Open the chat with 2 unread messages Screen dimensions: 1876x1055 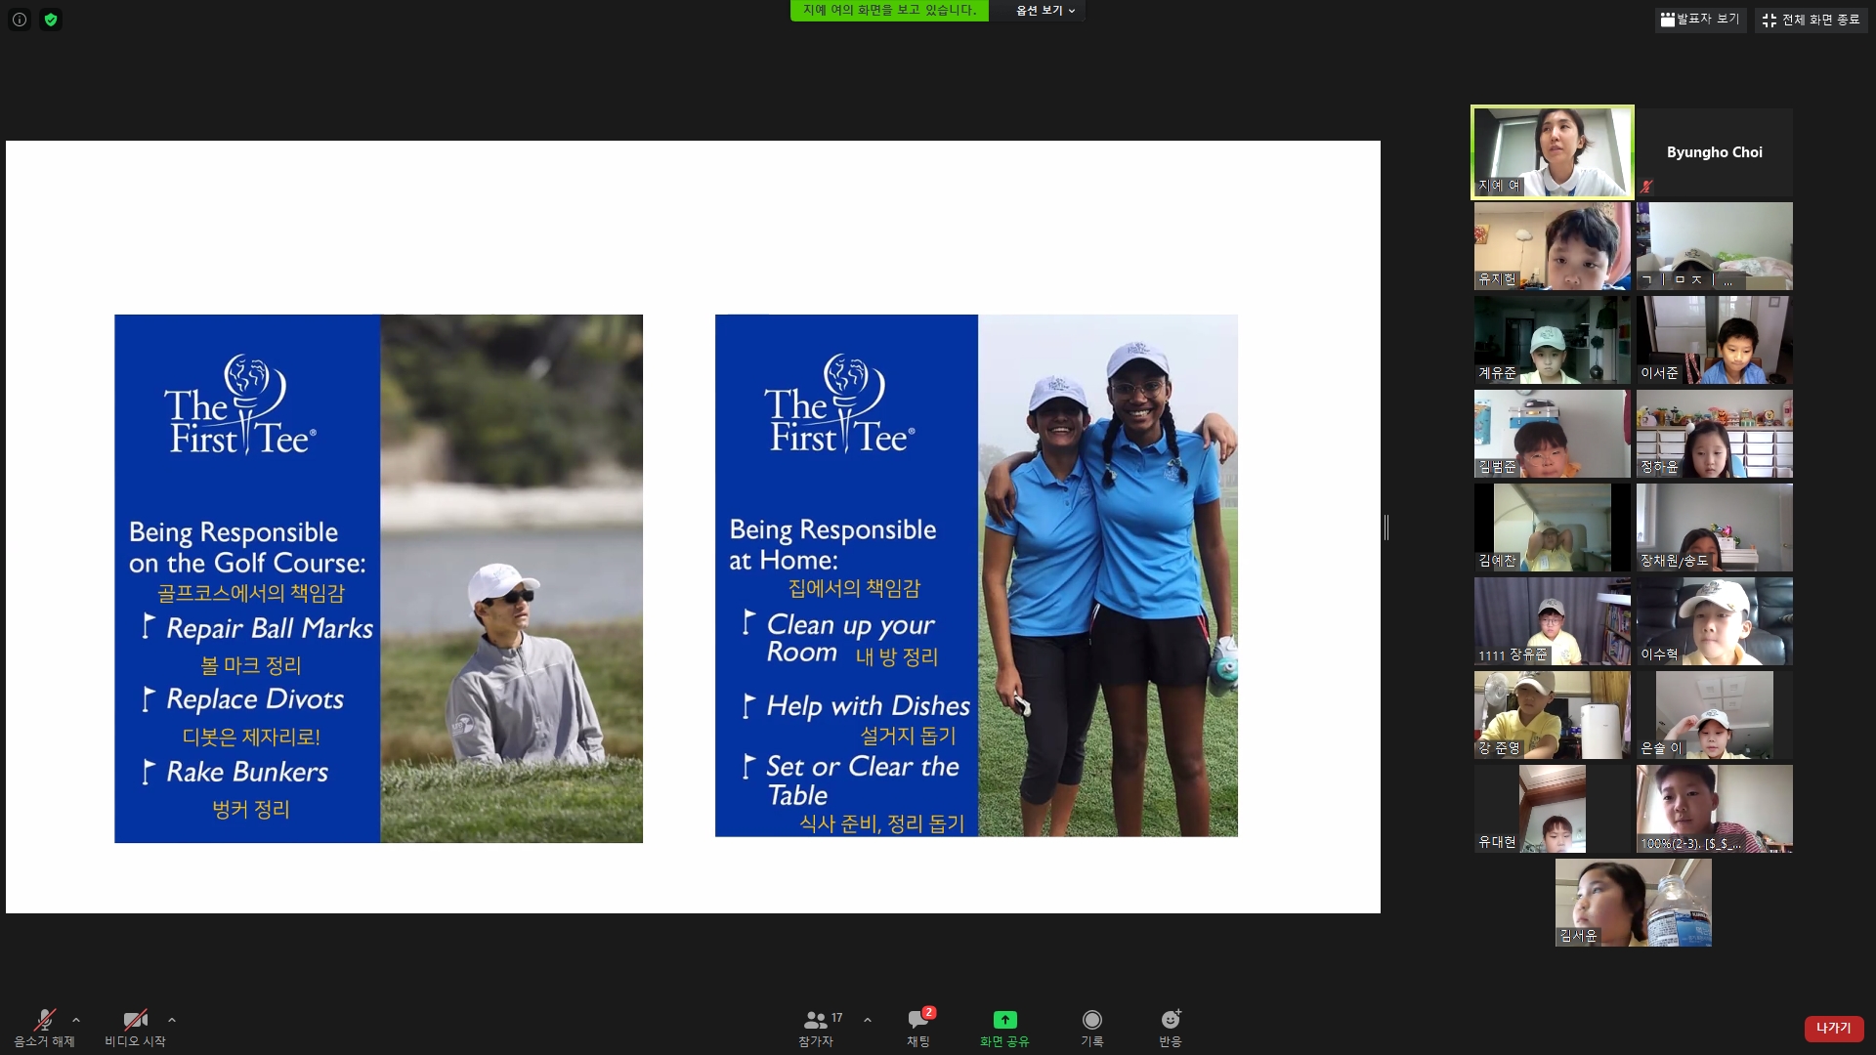(918, 1020)
